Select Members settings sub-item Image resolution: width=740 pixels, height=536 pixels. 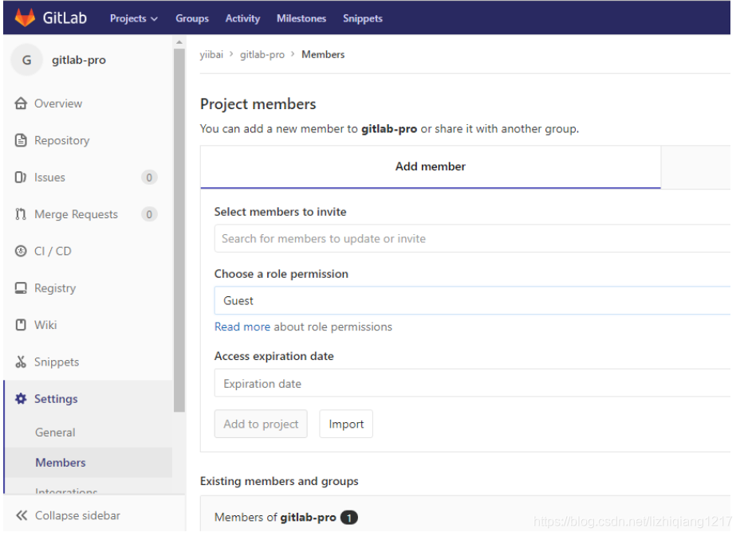pos(61,463)
